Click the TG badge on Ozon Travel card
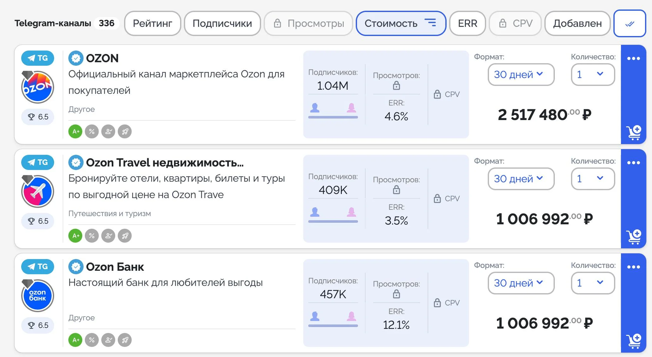652x357 pixels. [x=38, y=162]
